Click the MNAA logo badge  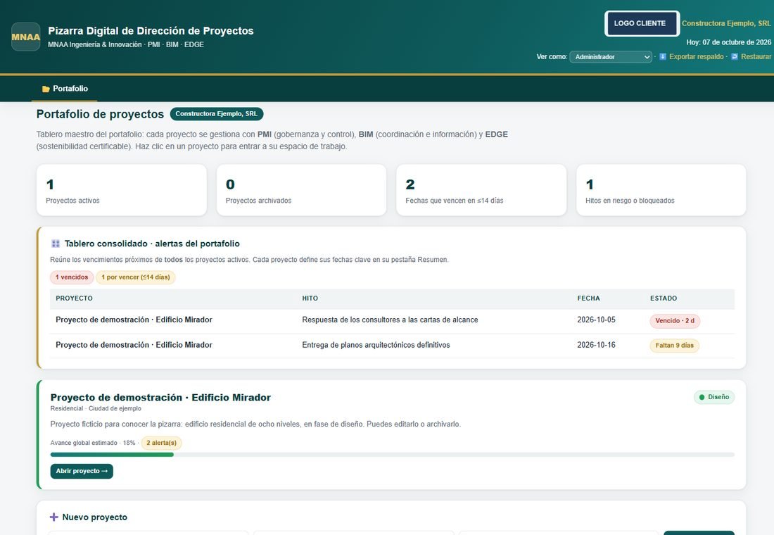click(25, 37)
